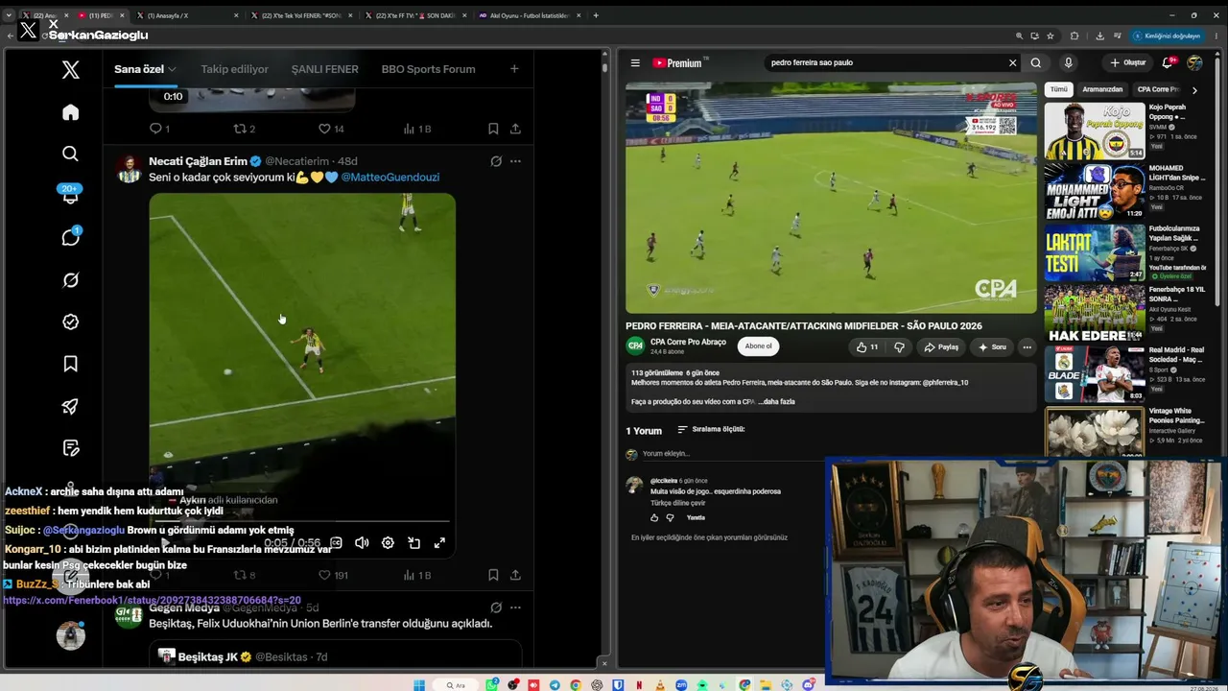Reply to the upper post with 1 reply

tap(155, 129)
